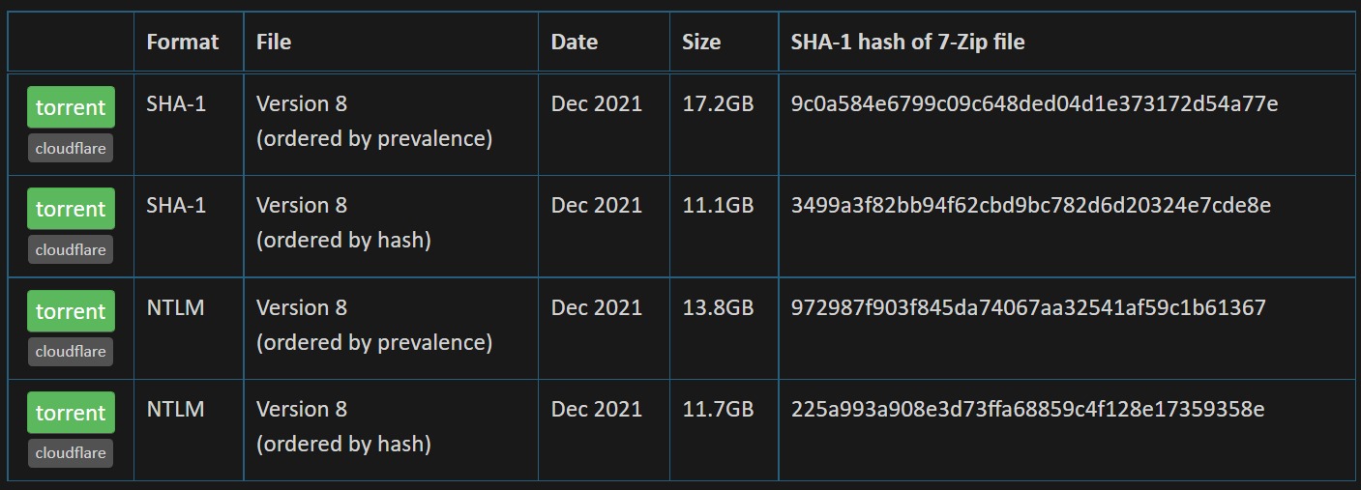This screenshot has width=1361, height=490.
Task: Download NTLM prevalence-ordered file via cloudflare
Action: (x=71, y=352)
